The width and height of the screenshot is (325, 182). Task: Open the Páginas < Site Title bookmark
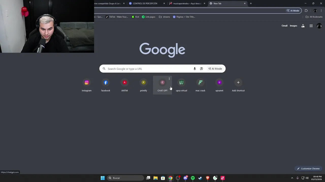(x=184, y=17)
